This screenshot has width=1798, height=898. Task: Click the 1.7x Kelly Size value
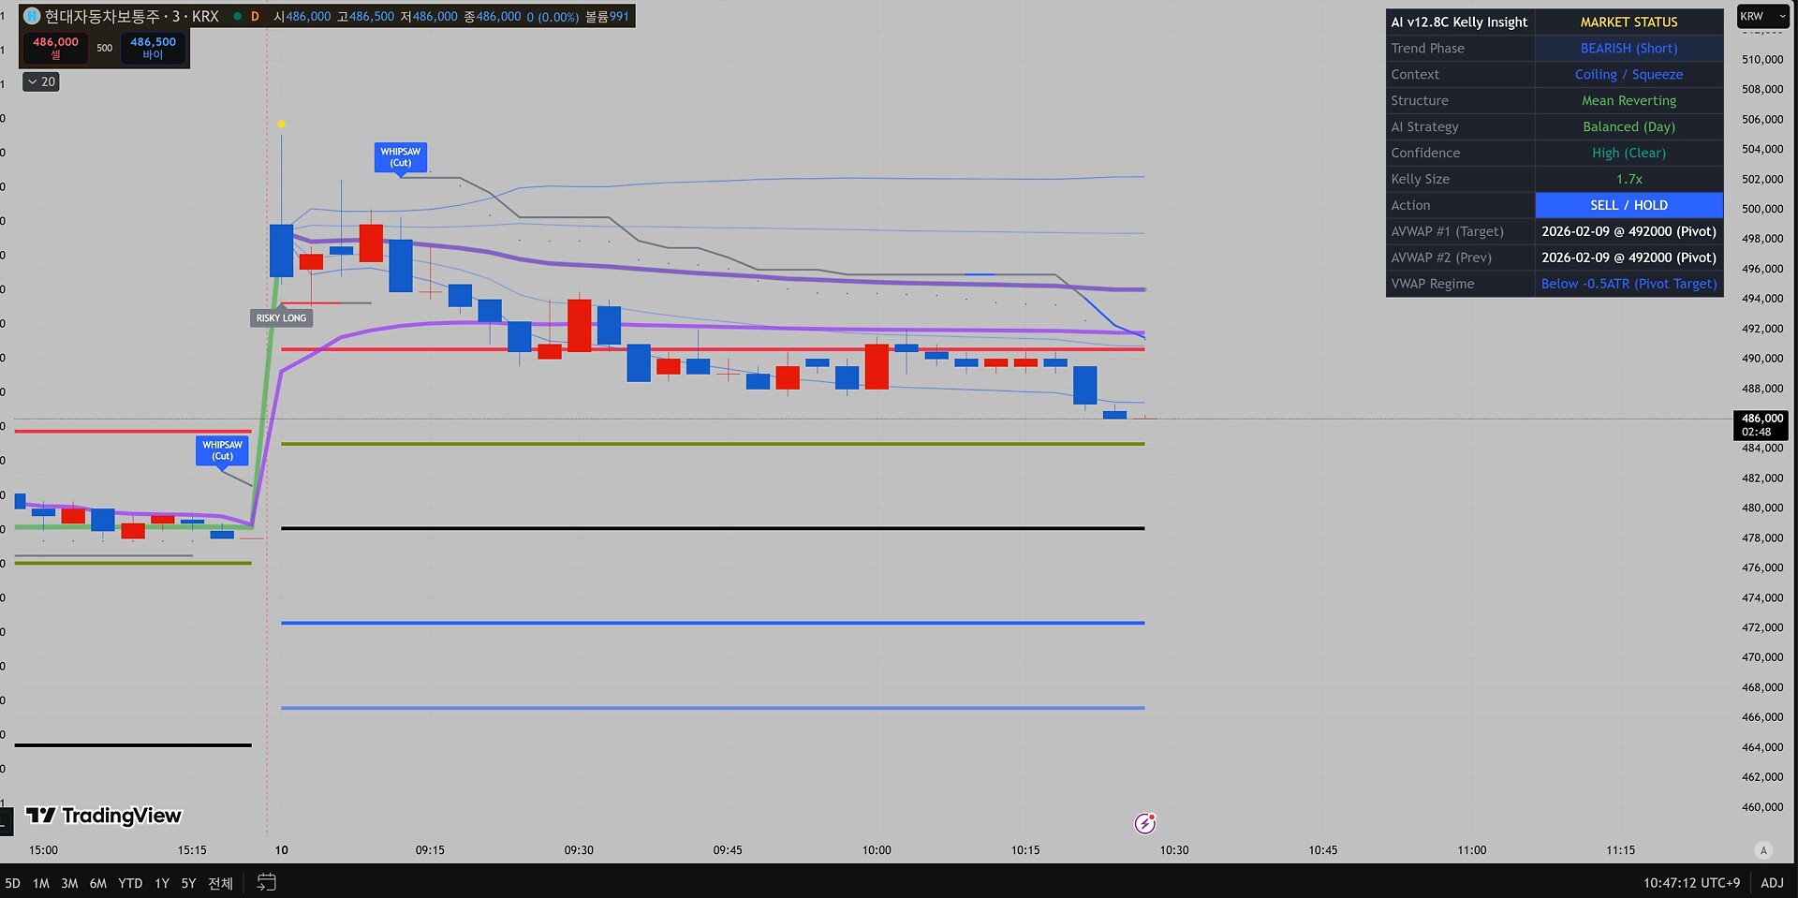tap(1629, 179)
